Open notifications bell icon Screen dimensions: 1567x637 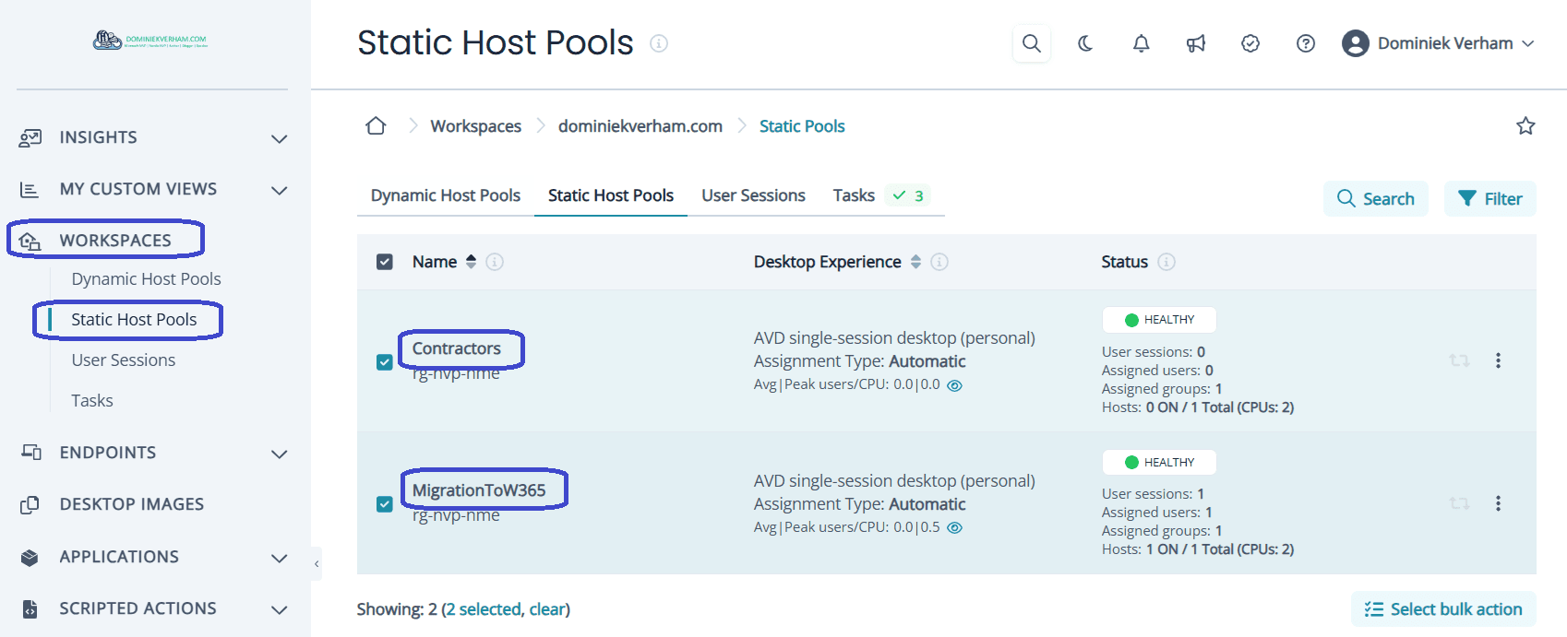[1141, 43]
